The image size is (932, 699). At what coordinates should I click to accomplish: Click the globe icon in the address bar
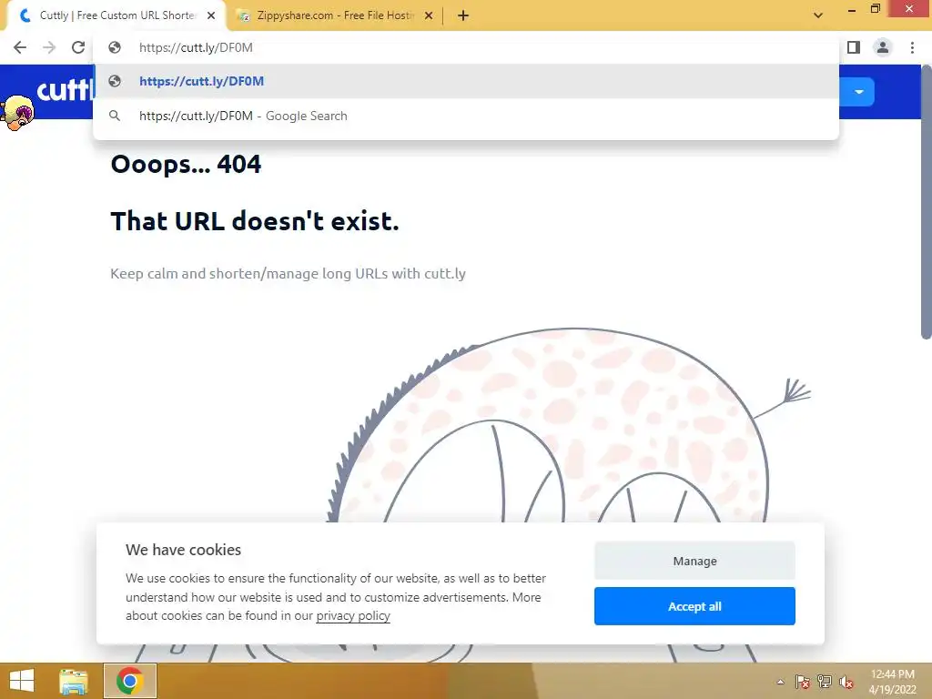[115, 47]
